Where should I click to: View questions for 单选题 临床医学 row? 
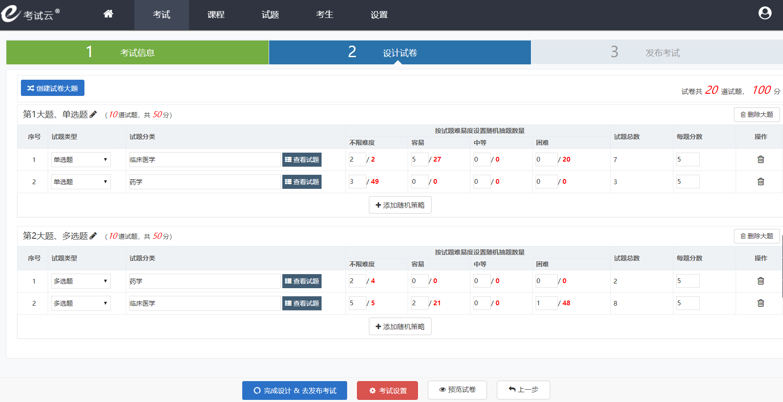(302, 159)
